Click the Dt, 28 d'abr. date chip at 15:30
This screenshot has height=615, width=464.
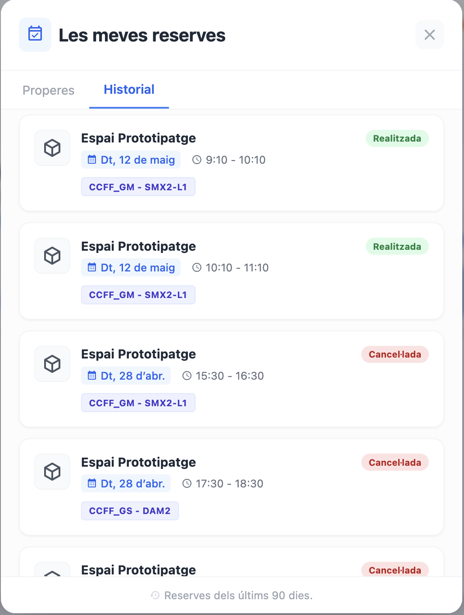(126, 376)
